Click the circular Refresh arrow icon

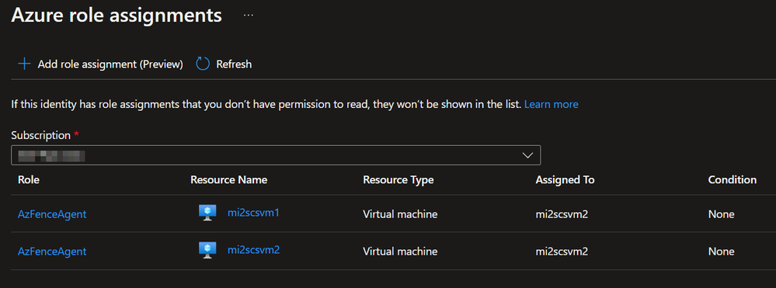pos(203,64)
